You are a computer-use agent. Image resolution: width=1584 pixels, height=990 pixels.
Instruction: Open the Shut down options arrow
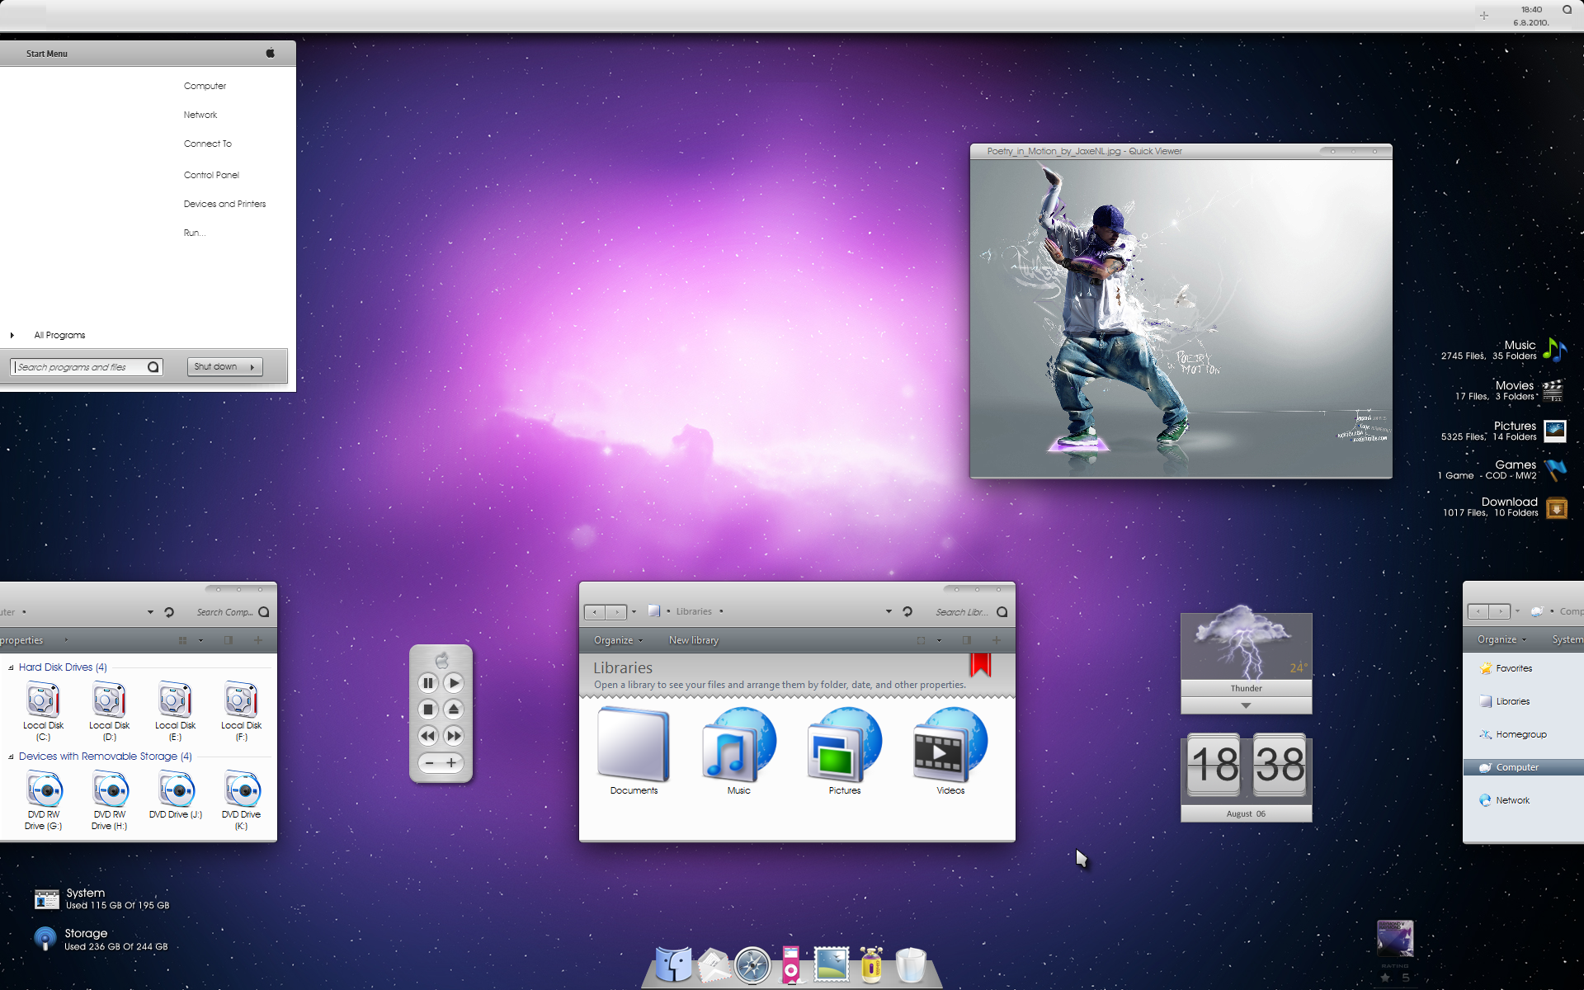[252, 367]
